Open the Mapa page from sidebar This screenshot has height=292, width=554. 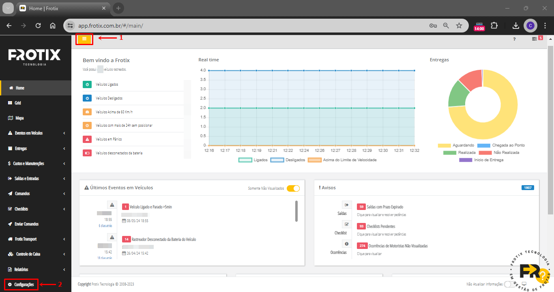[19, 118]
